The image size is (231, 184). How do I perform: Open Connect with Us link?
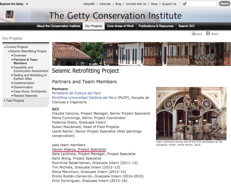136,4
